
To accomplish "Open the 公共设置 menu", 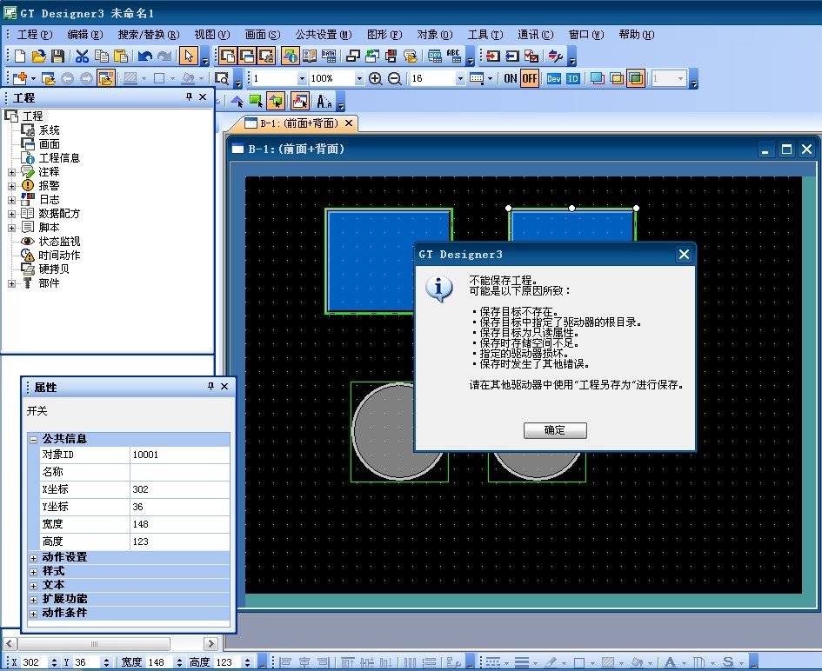I will coord(323,35).
